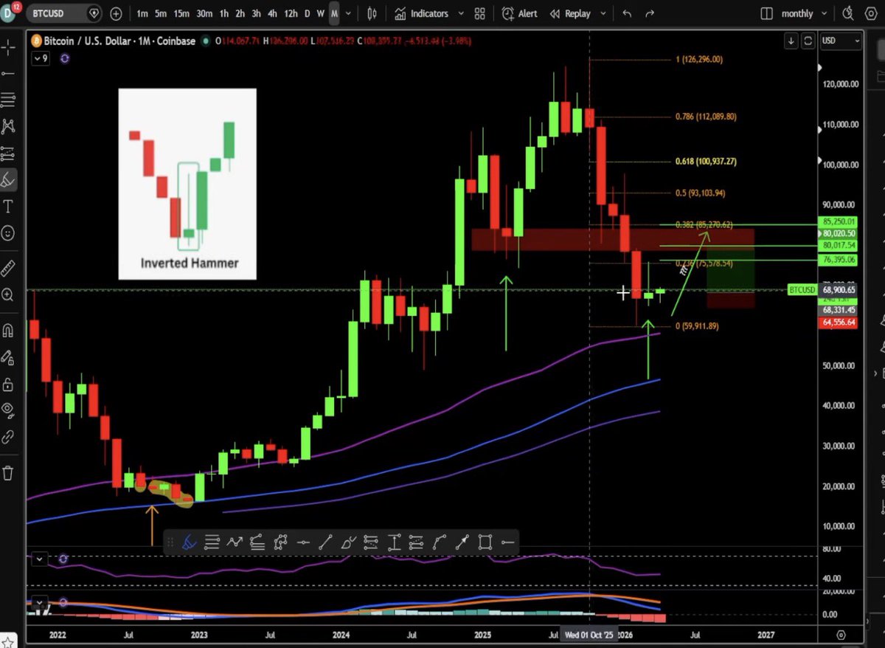Viewport: 885px width, 648px height.
Task: Select polyline tool in favorites toolbar
Action: [x=280, y=542]
